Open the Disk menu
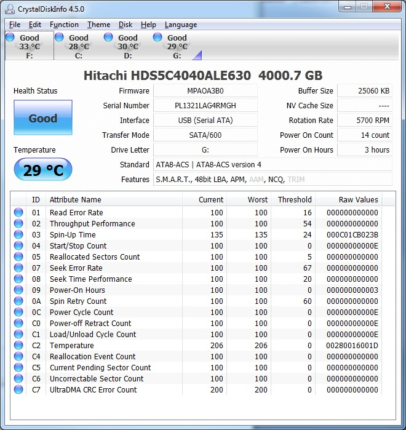Viewport: 406px width, 430px height. 125,25
